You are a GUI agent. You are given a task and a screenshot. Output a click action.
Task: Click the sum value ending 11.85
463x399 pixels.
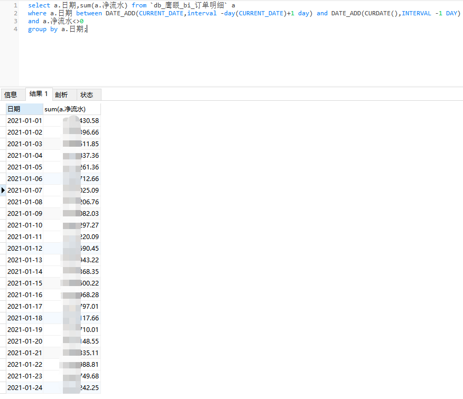point(72,144)
